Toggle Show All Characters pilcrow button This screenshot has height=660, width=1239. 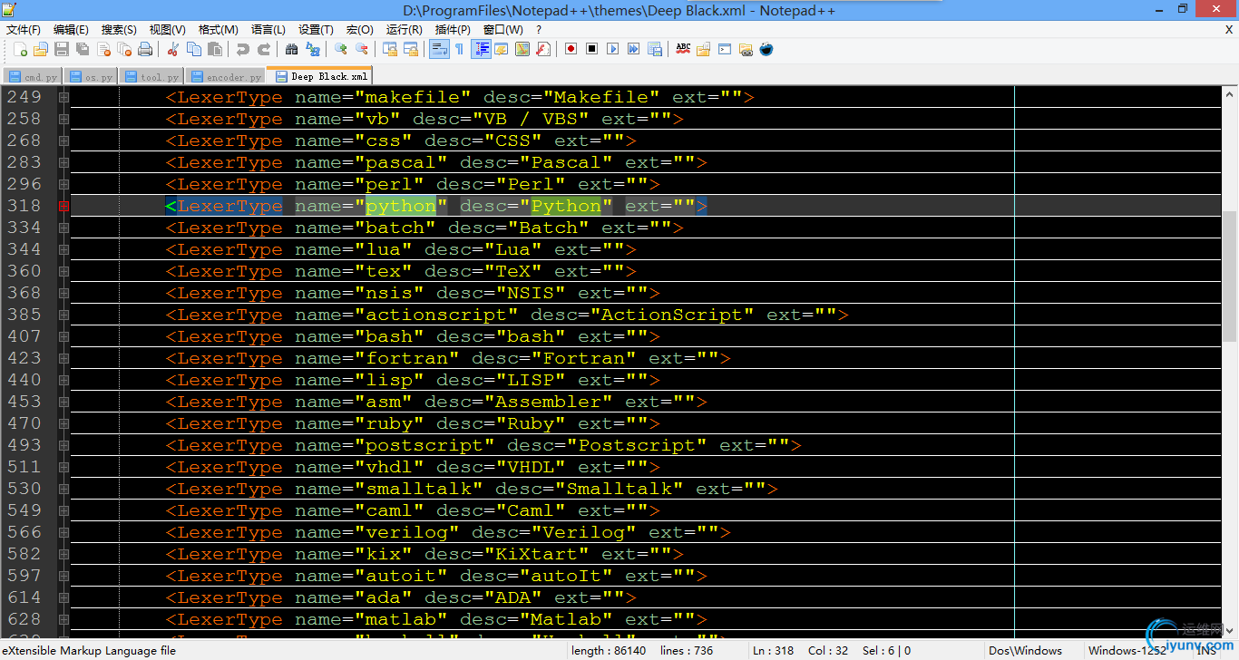coord(459,49)
